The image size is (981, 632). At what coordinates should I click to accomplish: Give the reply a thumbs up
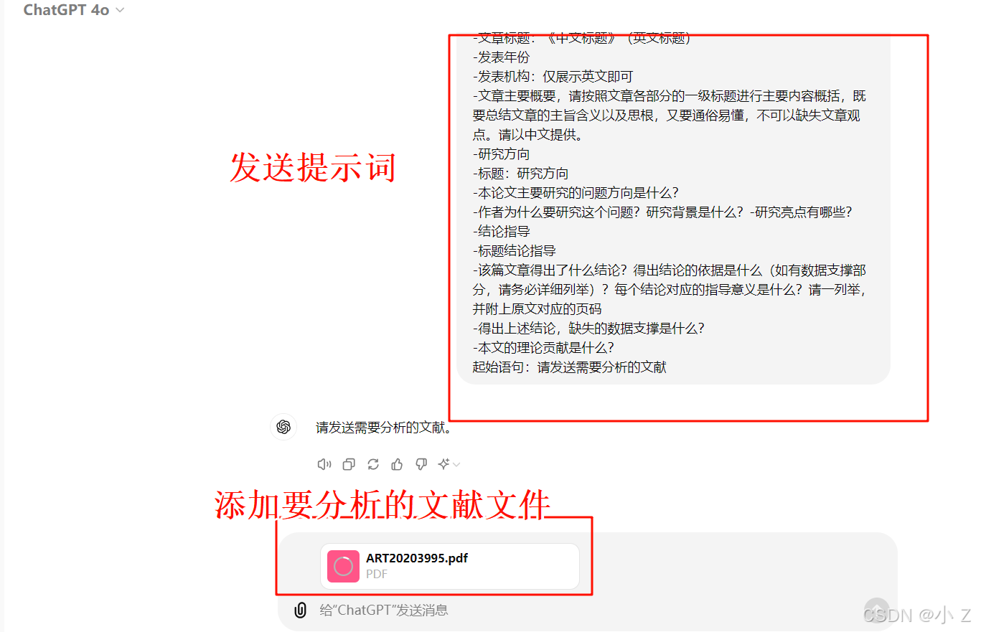click(x=398, y=464)
